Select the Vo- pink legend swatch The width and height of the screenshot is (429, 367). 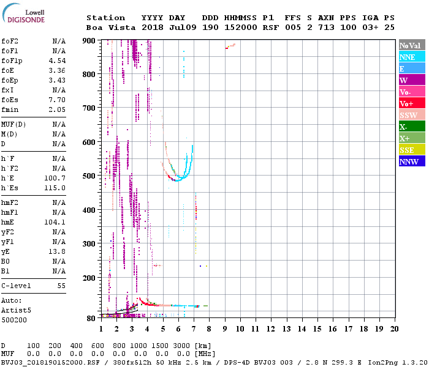pyautogui.click(x=412, y=92)
